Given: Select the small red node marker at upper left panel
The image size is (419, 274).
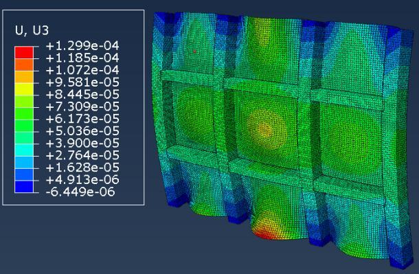Looking at the screenshot, I should pyautogui.click(x=195, y=52).
